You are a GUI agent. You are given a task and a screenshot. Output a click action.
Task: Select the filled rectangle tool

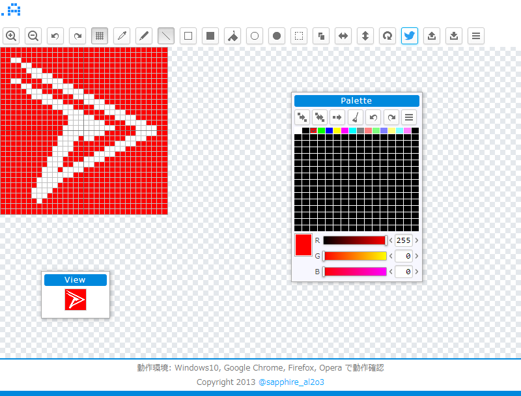coord(210,36)
